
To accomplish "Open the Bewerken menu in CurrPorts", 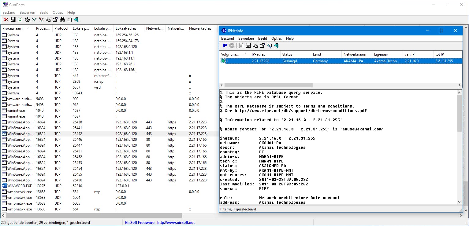I will point(27,13).
